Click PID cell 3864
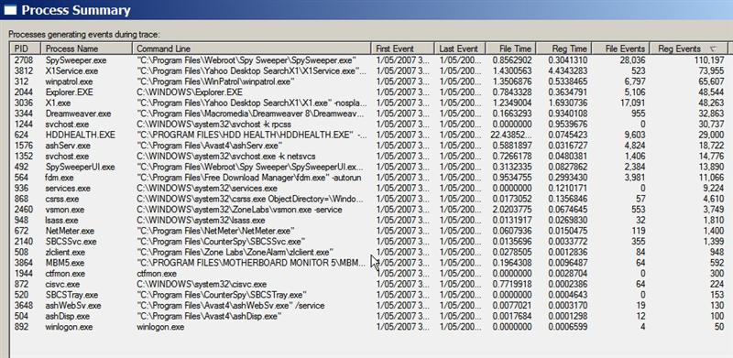This screenshot has height=358, width=733. [24, 263]
